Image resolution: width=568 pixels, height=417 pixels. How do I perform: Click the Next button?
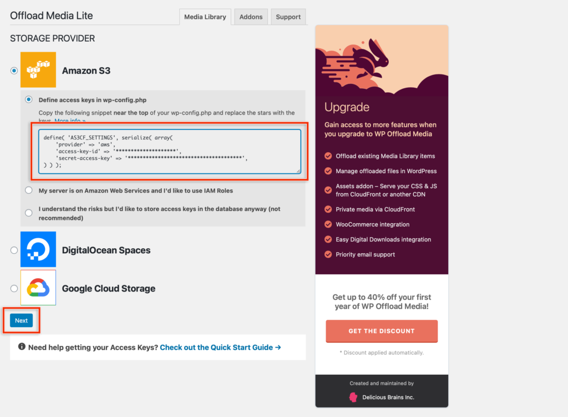point(22,320)
